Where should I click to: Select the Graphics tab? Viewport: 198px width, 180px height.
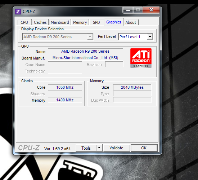114,22
